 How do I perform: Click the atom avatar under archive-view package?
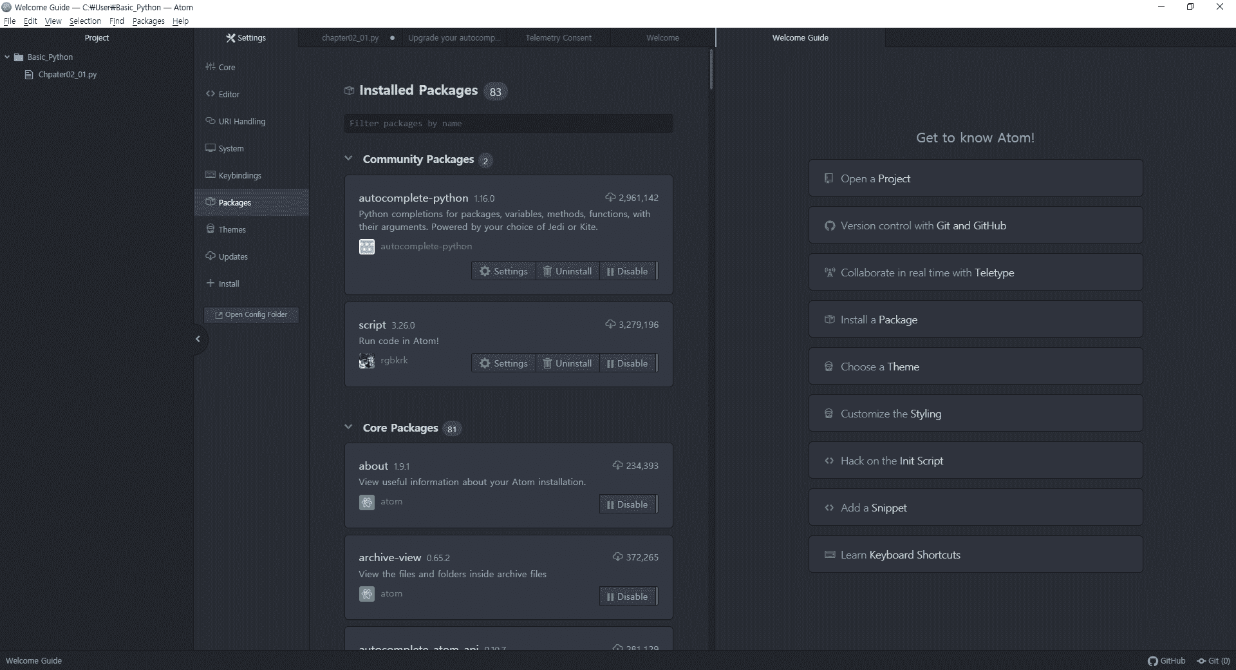367,594
